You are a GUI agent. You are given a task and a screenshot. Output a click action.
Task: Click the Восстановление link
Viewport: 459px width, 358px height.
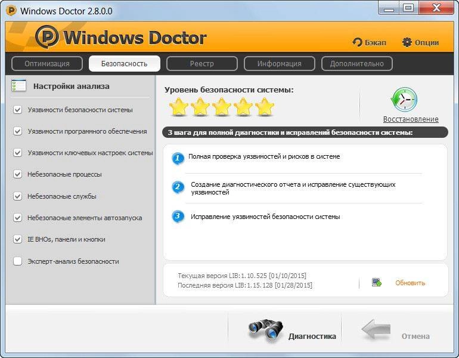tap(411, 119)
